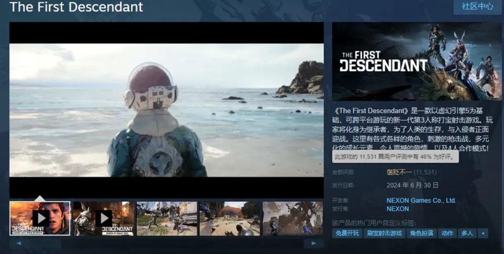Select the 刷宝射击游戏 tag
This screenshot has height=254, width=504.
tap(384, 233)
